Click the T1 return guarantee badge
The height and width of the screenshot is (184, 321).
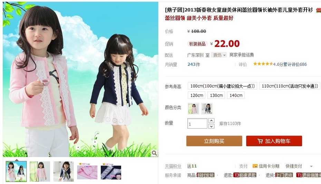(x=309, y=175)
